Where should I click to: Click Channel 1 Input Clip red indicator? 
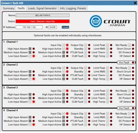(x=67, y=45)
